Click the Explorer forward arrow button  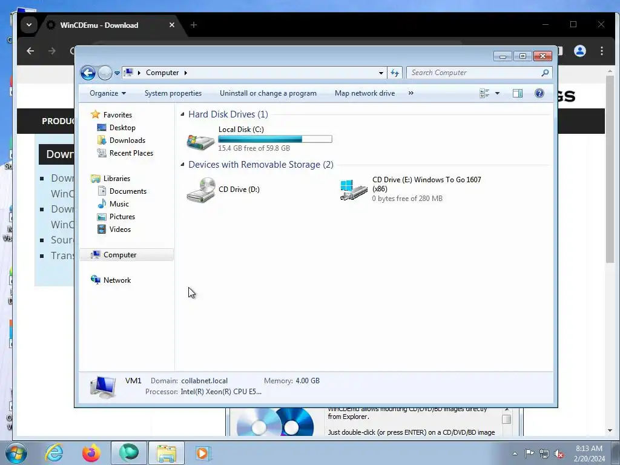coord(105,73)
